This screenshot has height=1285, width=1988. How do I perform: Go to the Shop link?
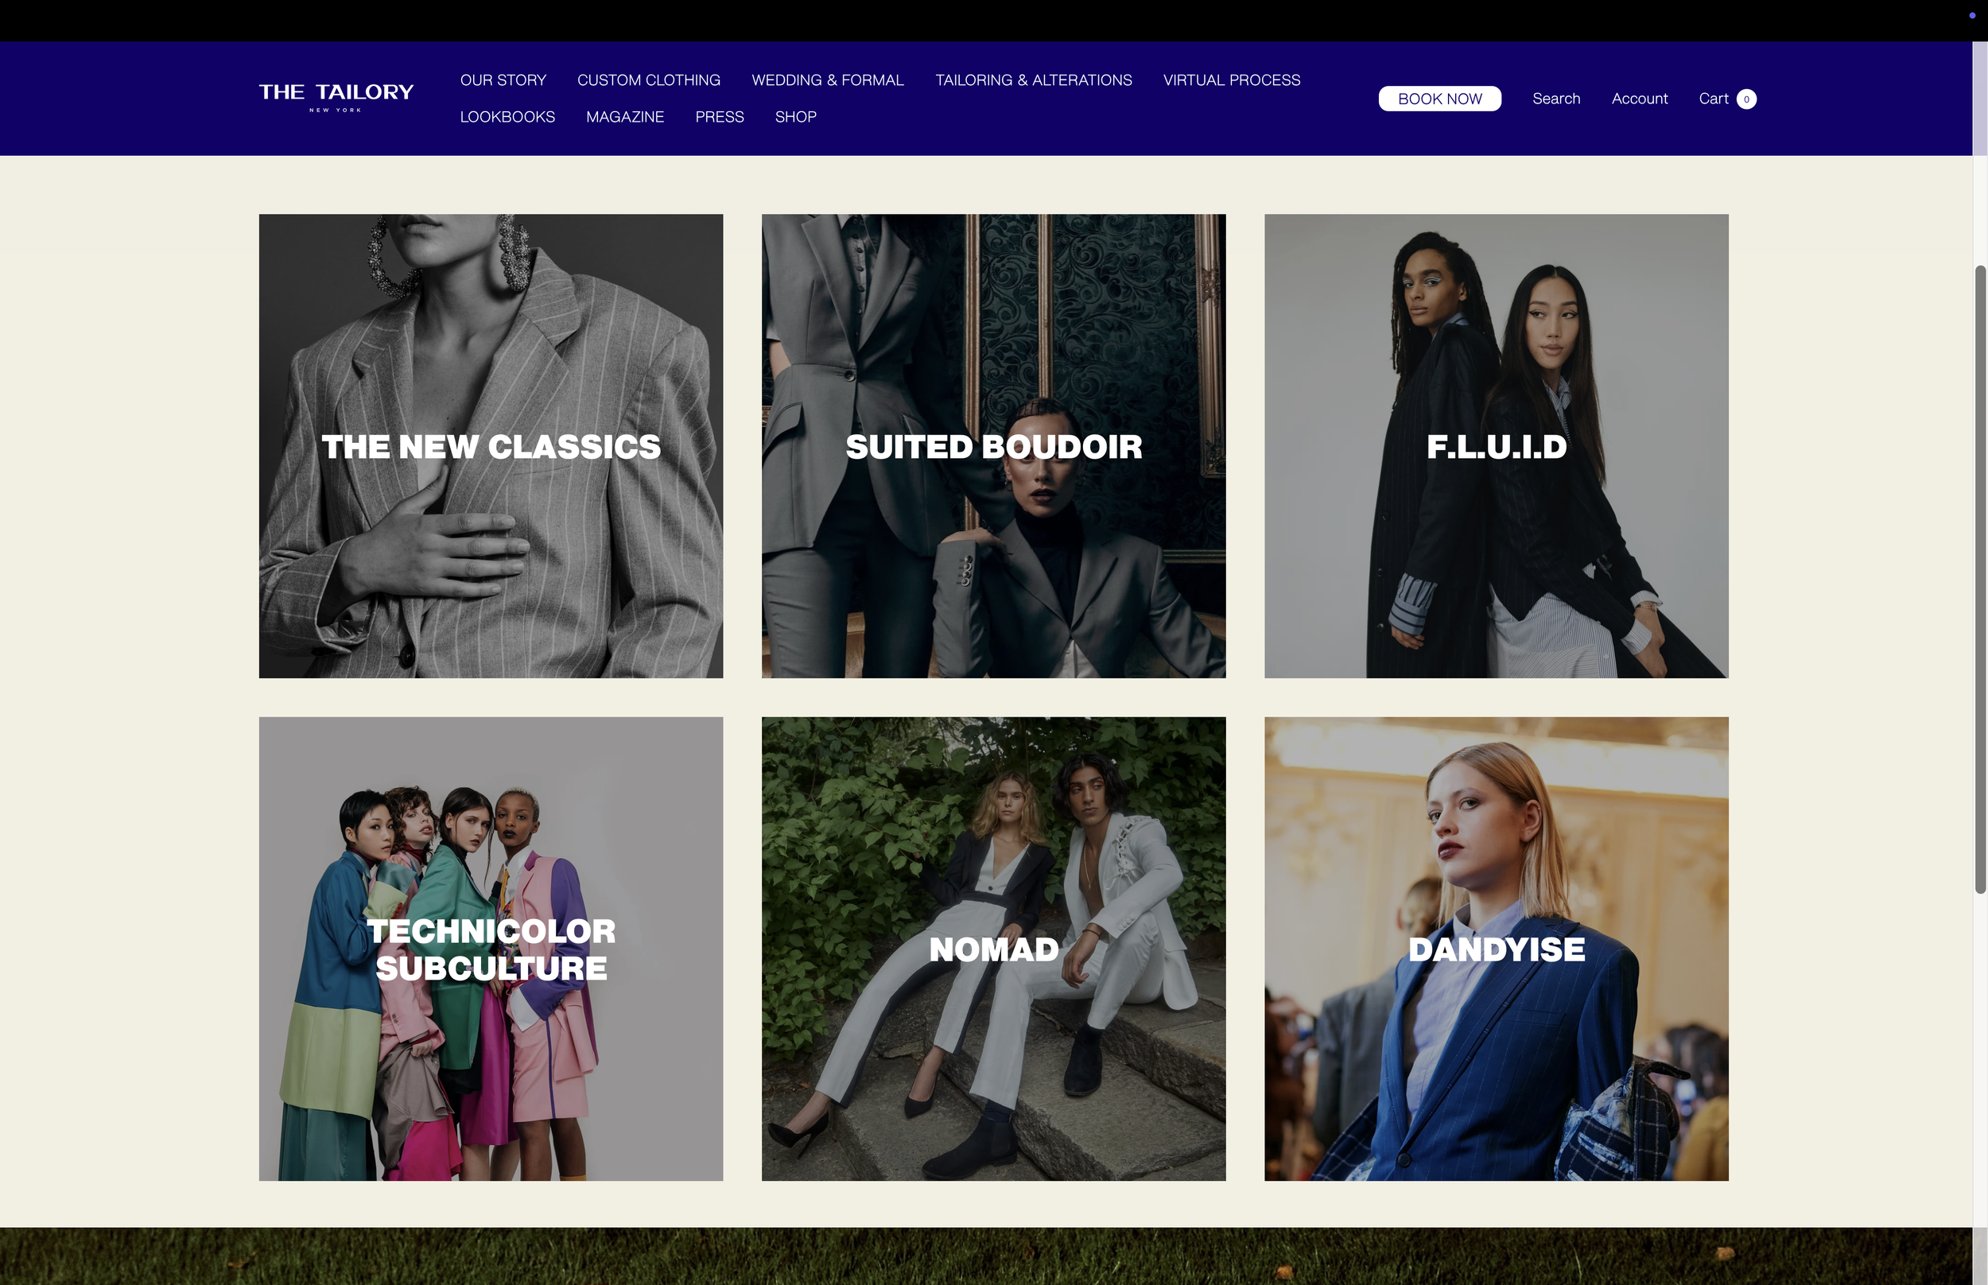(x=795, y=117)
